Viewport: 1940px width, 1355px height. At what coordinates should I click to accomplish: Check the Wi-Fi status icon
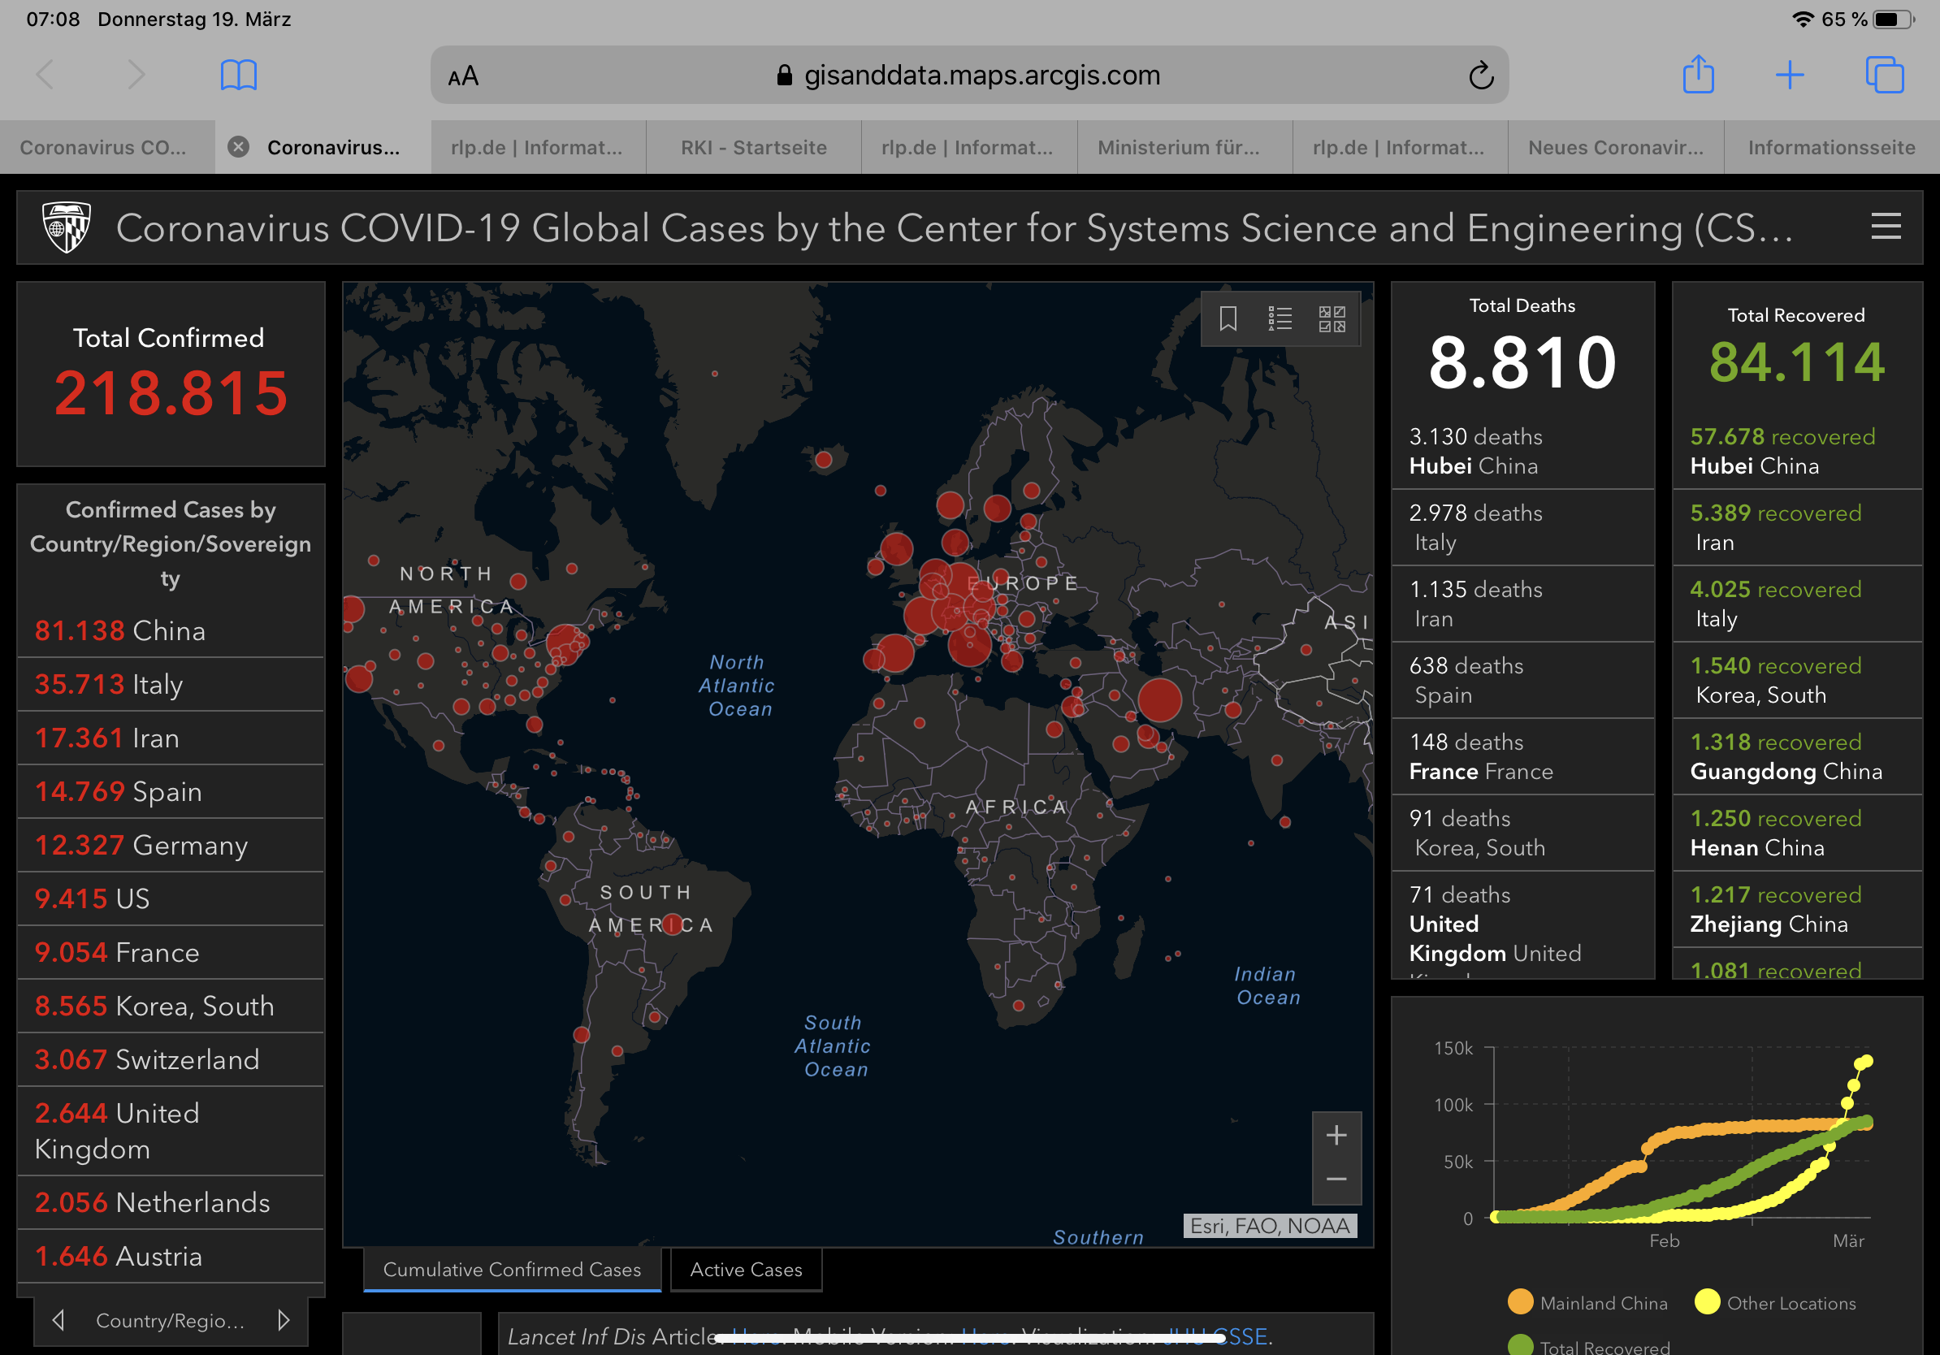click(1804, 19)
